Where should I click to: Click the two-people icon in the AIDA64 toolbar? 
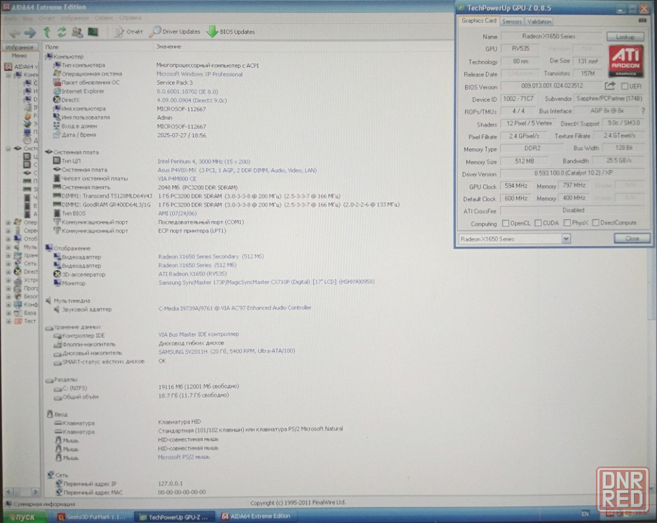[77, 32]
